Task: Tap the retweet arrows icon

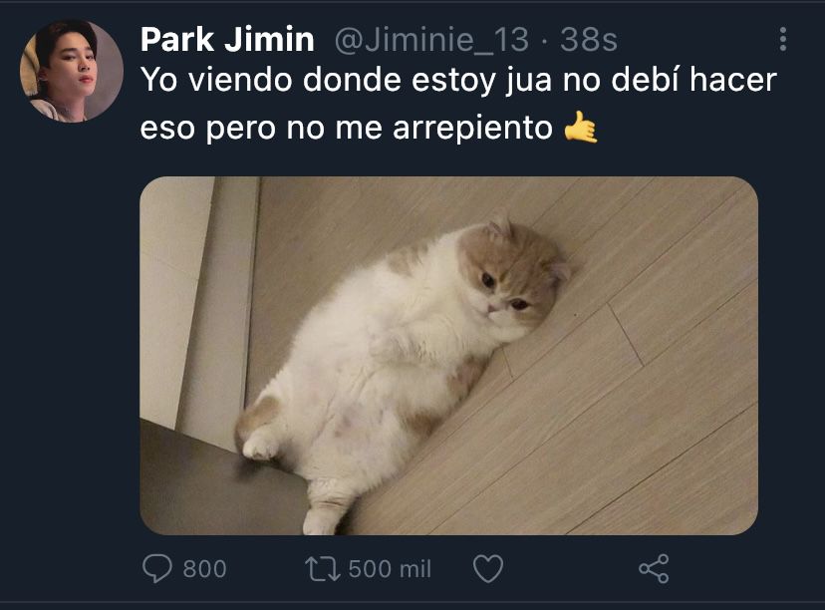Action: 323,569
